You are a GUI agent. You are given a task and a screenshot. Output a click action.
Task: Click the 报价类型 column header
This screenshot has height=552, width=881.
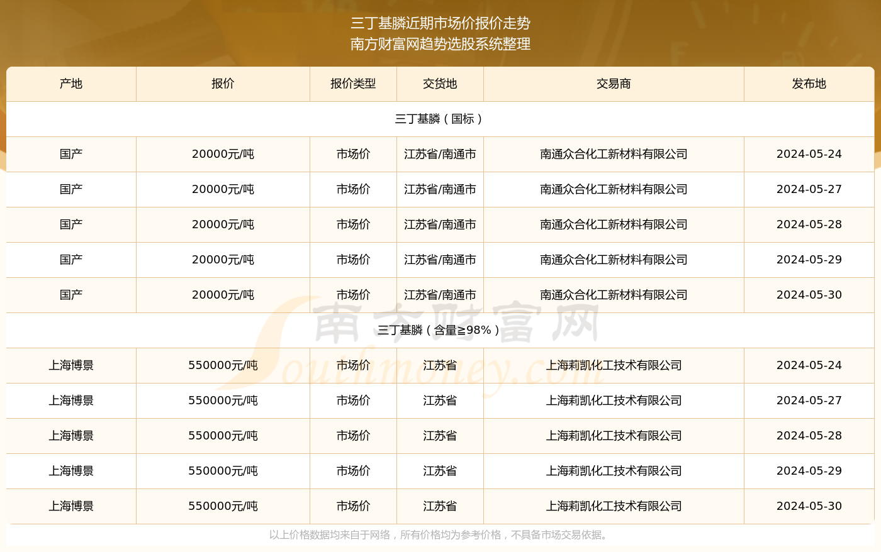353,84
